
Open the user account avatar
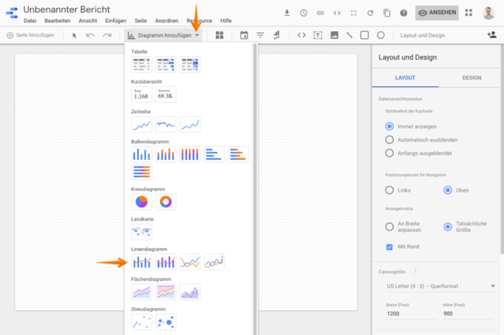tap(489, 13)
